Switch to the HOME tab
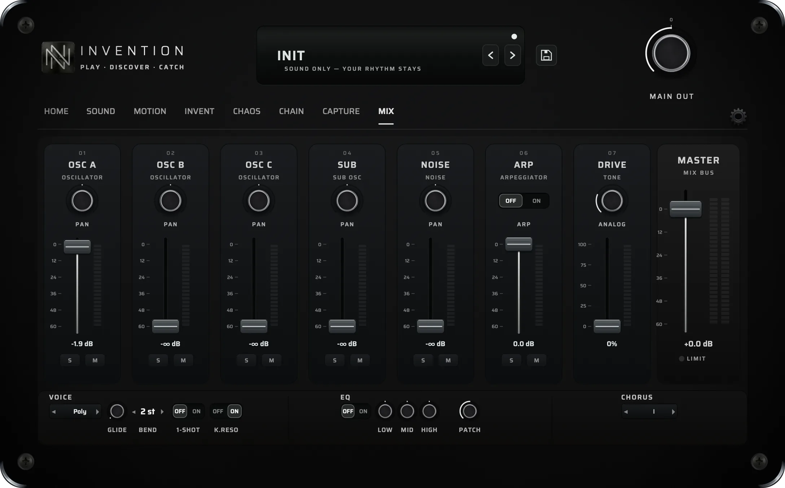The height and width of the screenshot is (488, 785). coord(56,111)
